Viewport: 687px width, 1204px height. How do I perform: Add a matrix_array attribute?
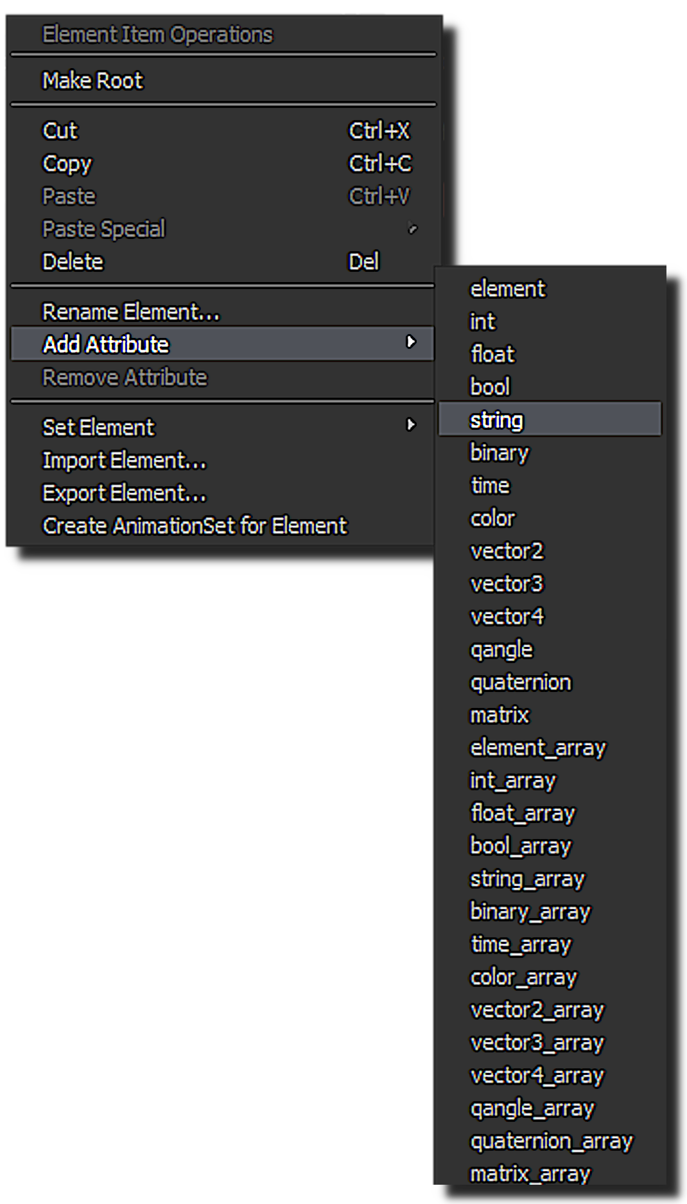pyautogui.click(x=530, y=1174)
